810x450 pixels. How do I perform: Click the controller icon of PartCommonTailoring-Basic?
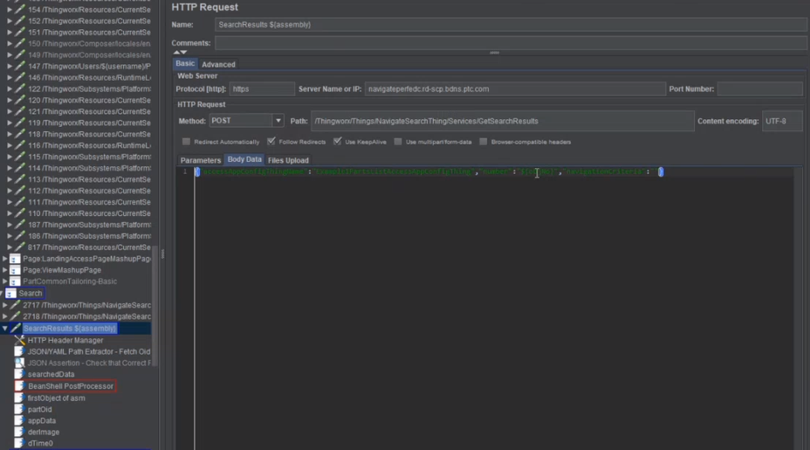pos(15,282)
